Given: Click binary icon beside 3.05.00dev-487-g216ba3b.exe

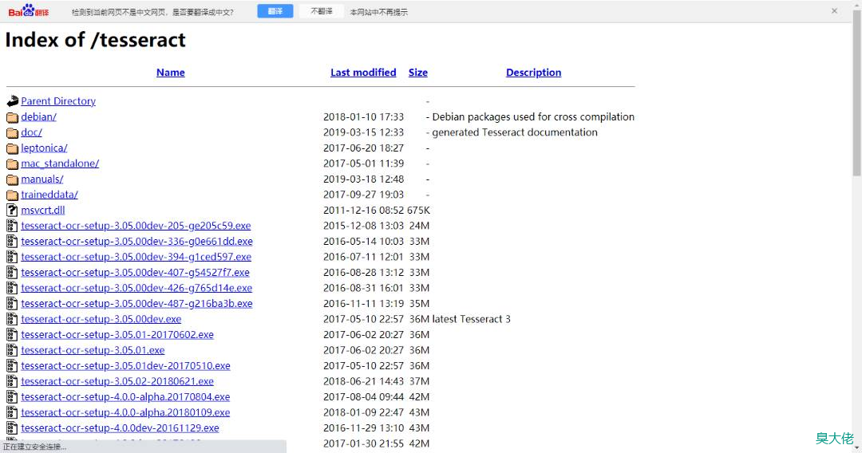Looking at the screenshot, I should coord(12,303).
